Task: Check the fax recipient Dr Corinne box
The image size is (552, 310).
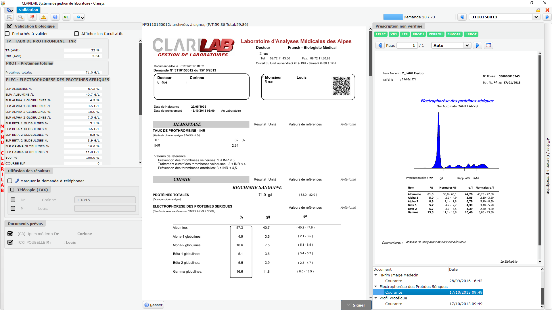Action: tap(13, 200)
